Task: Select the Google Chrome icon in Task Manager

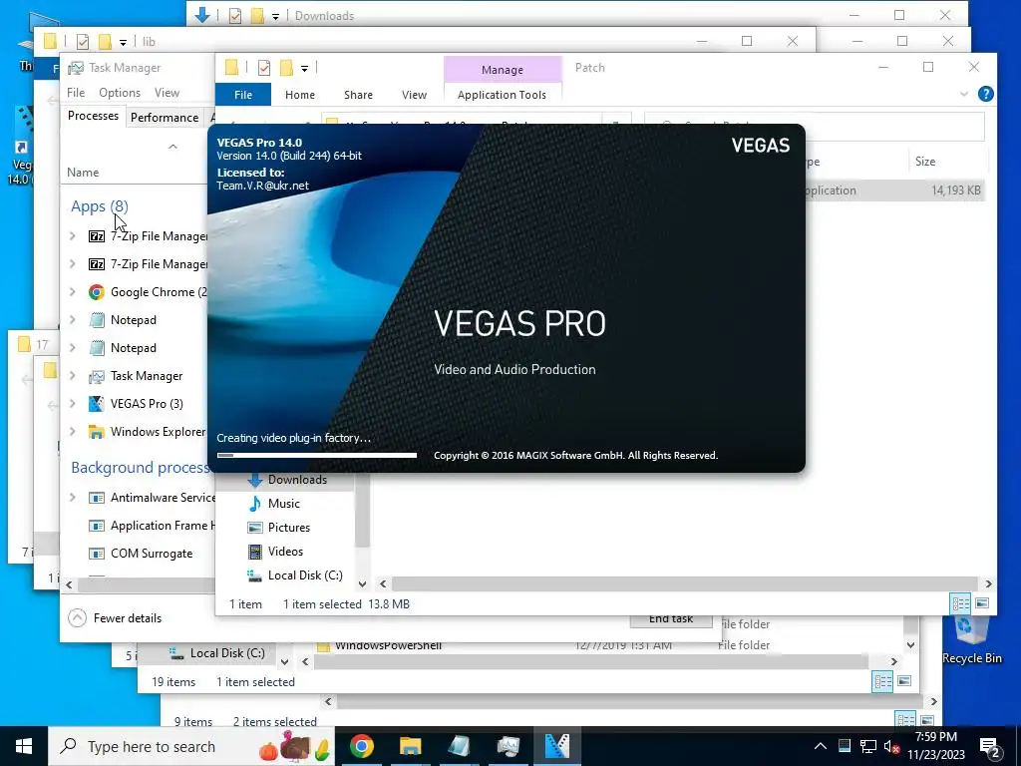Action: tap(97, 292)
